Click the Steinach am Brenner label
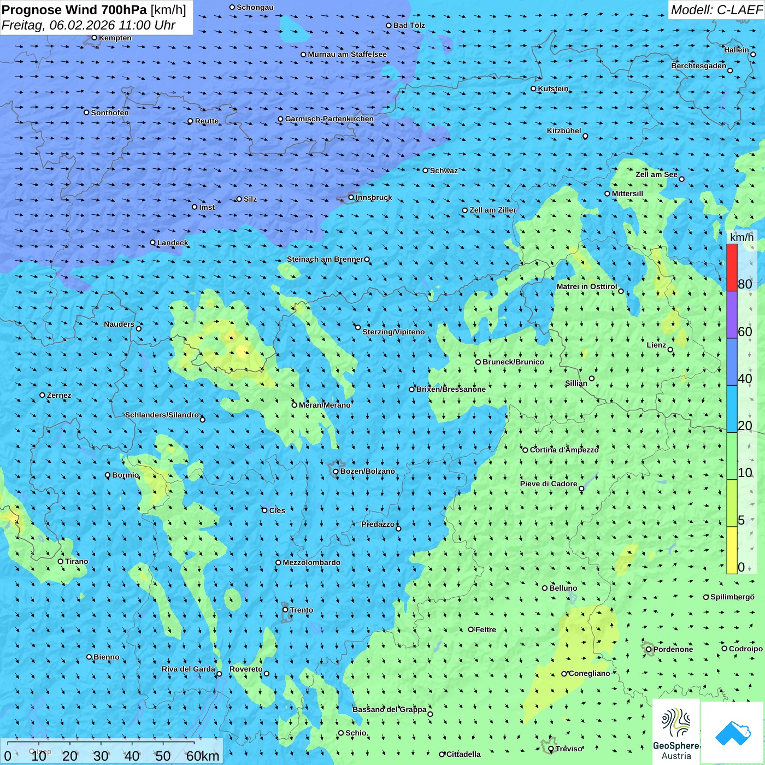The width and height of the screenshot is (765, 765). pos(325,259)
